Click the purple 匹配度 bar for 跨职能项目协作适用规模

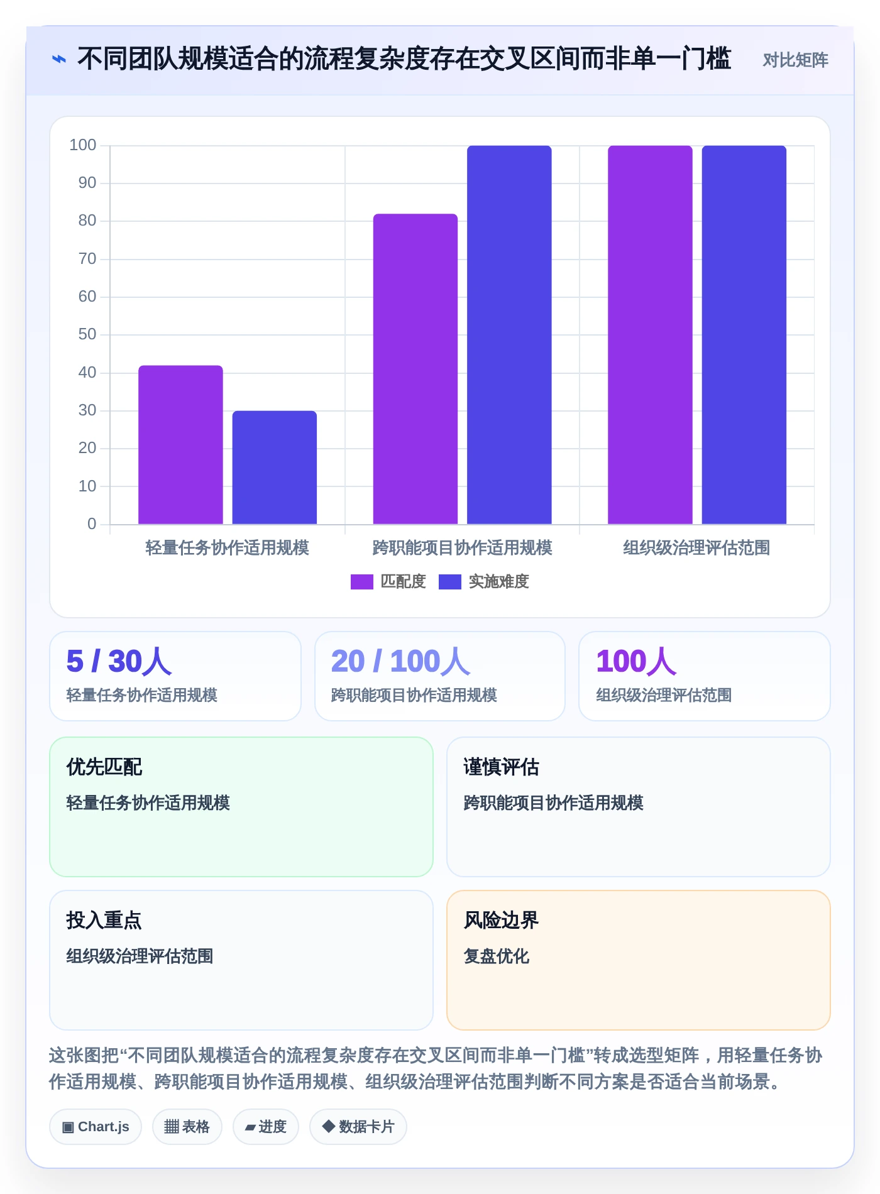click(x=415, y=369)
